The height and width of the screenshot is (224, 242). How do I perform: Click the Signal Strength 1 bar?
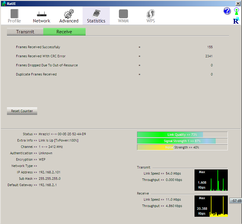pyautogui.click(x=182, y=141)
